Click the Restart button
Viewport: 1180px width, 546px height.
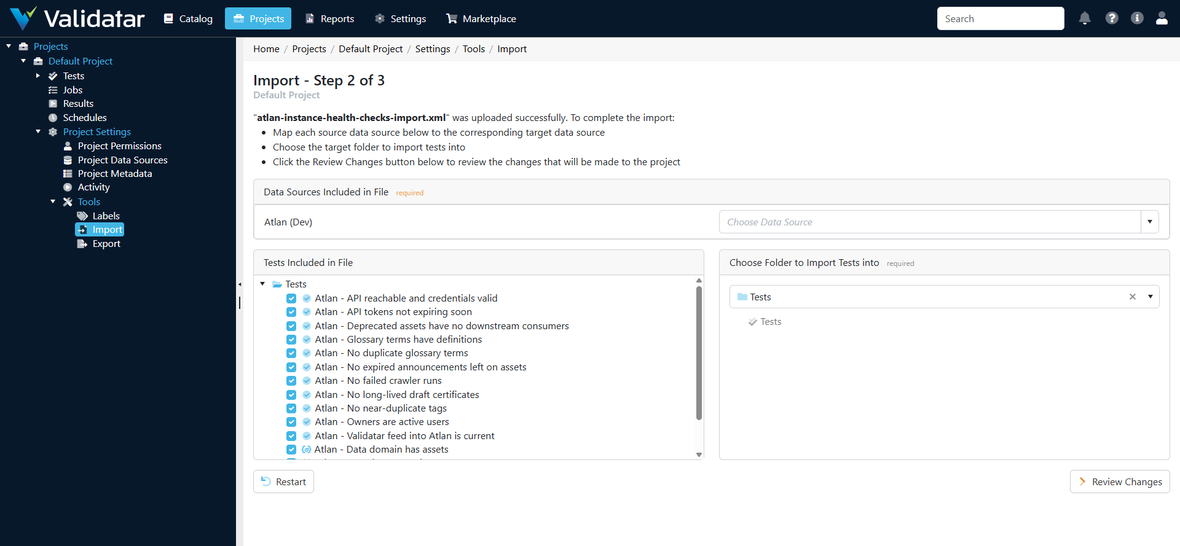click(283, 482)
